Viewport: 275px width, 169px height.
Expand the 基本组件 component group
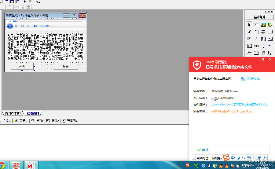coord(259,17)
